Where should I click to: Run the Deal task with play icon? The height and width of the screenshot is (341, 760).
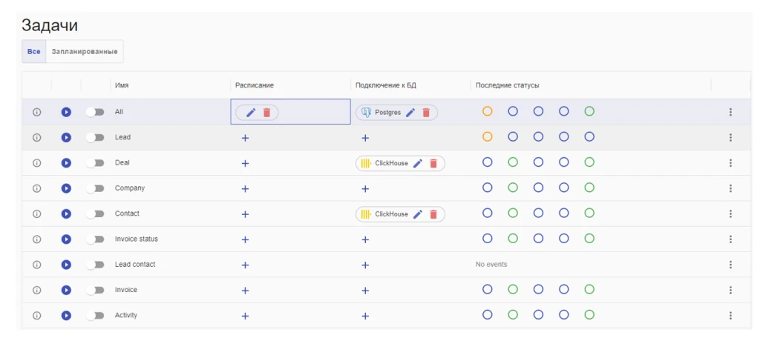pyautogui.click(x=66, y=163)
